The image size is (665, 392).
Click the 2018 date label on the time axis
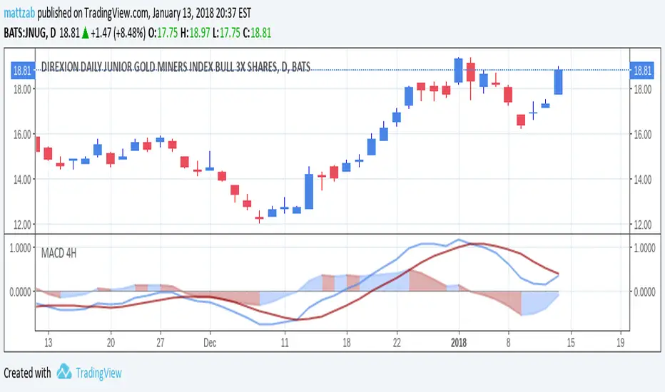click(459, 342)
